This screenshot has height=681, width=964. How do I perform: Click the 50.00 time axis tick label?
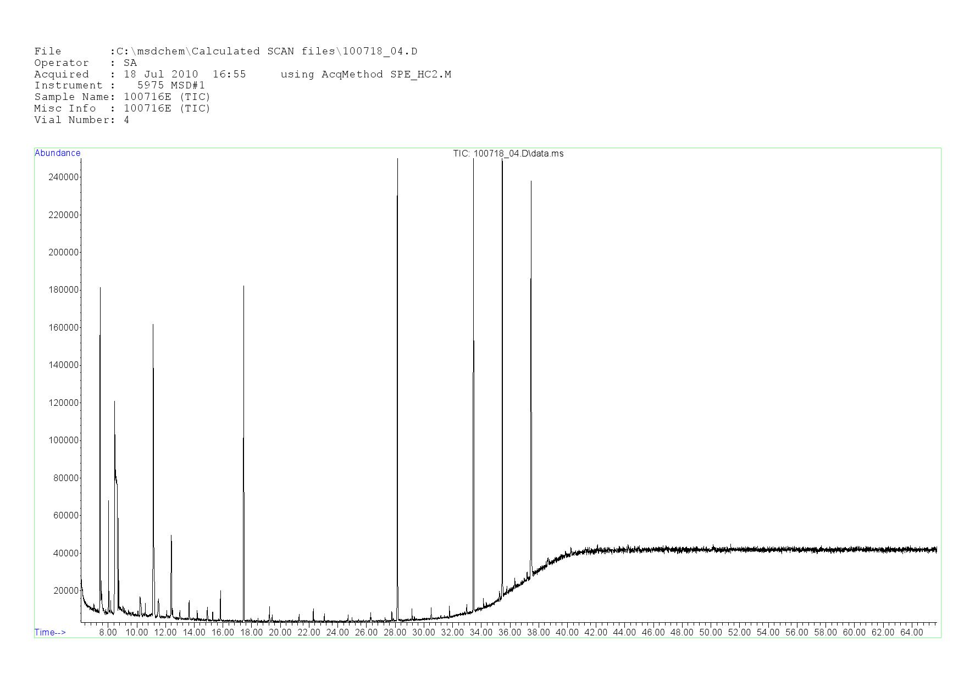[x=710, y=633]
